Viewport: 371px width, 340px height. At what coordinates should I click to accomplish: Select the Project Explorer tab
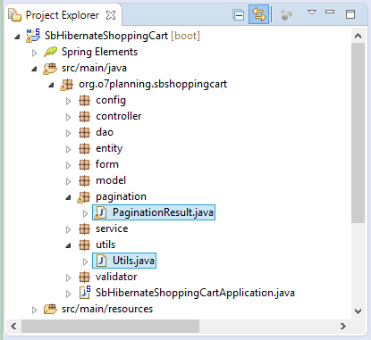[63, 15]
